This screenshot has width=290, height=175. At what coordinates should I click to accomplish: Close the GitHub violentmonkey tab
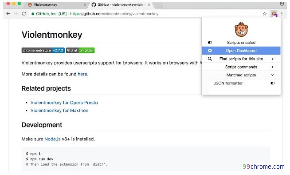click(x=149, y=4)
